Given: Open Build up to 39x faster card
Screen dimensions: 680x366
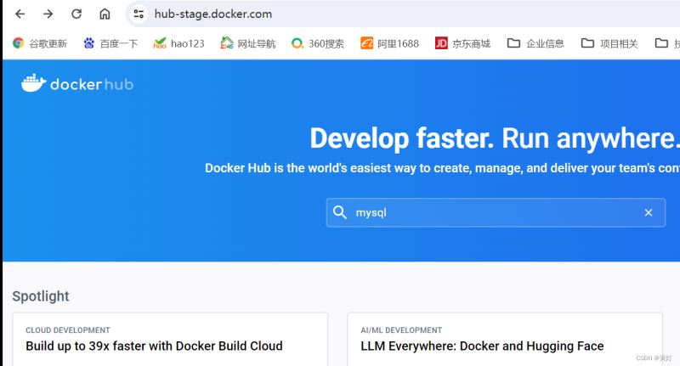Looking at the screenshot, I should pyautogui.click(x=170, y=339).
